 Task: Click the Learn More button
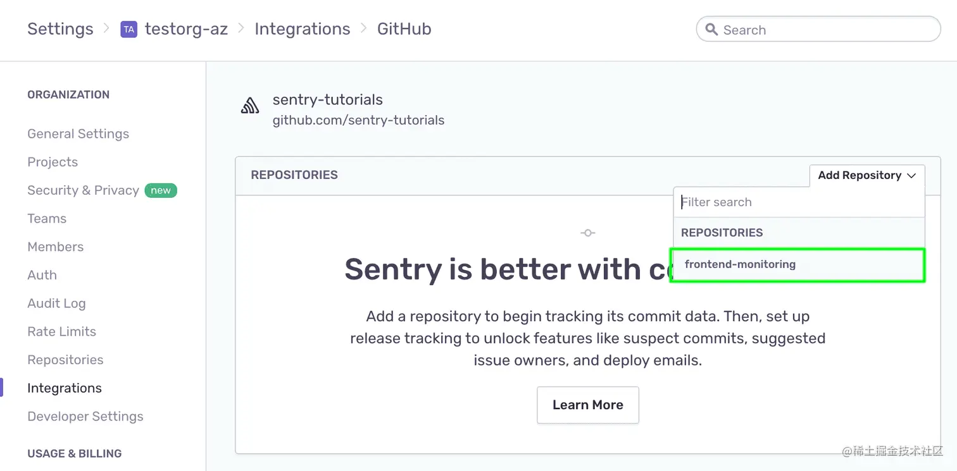click(x=587, y=405)
